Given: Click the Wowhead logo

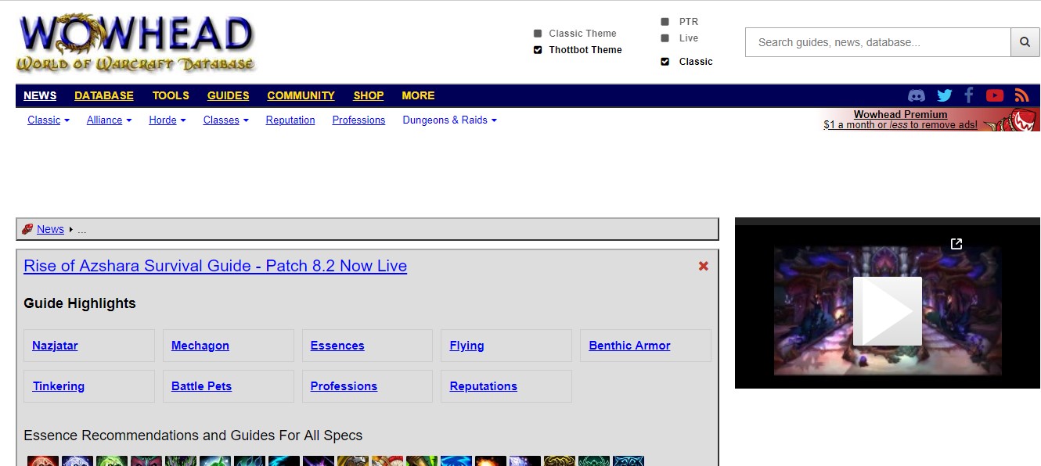Looking at the screenshot, I should 136,43.
